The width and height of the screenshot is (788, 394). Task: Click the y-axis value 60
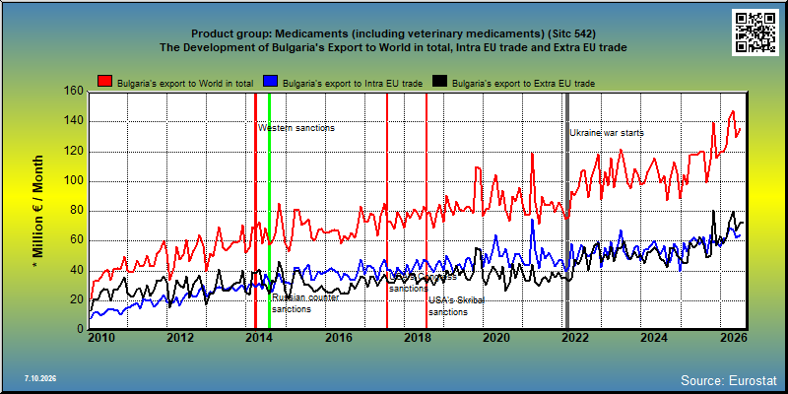pos(77,240)
